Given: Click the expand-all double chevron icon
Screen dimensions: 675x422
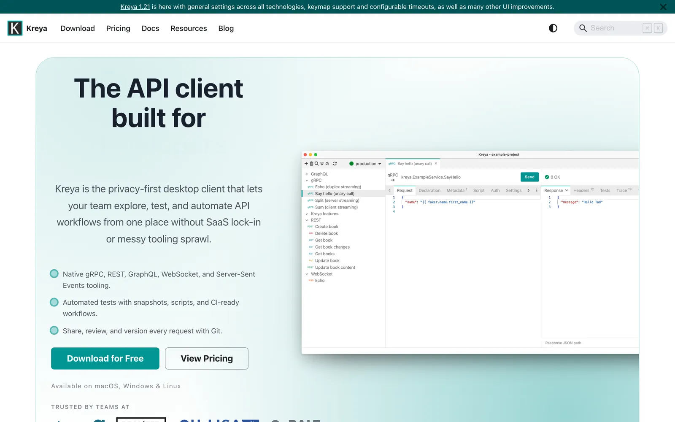Looking at the screenshot, I should coord(322,164).
